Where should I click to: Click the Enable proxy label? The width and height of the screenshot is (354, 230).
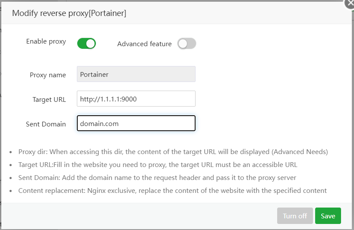[46, 41]
